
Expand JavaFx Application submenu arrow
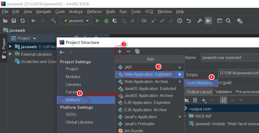coord(180,117)
